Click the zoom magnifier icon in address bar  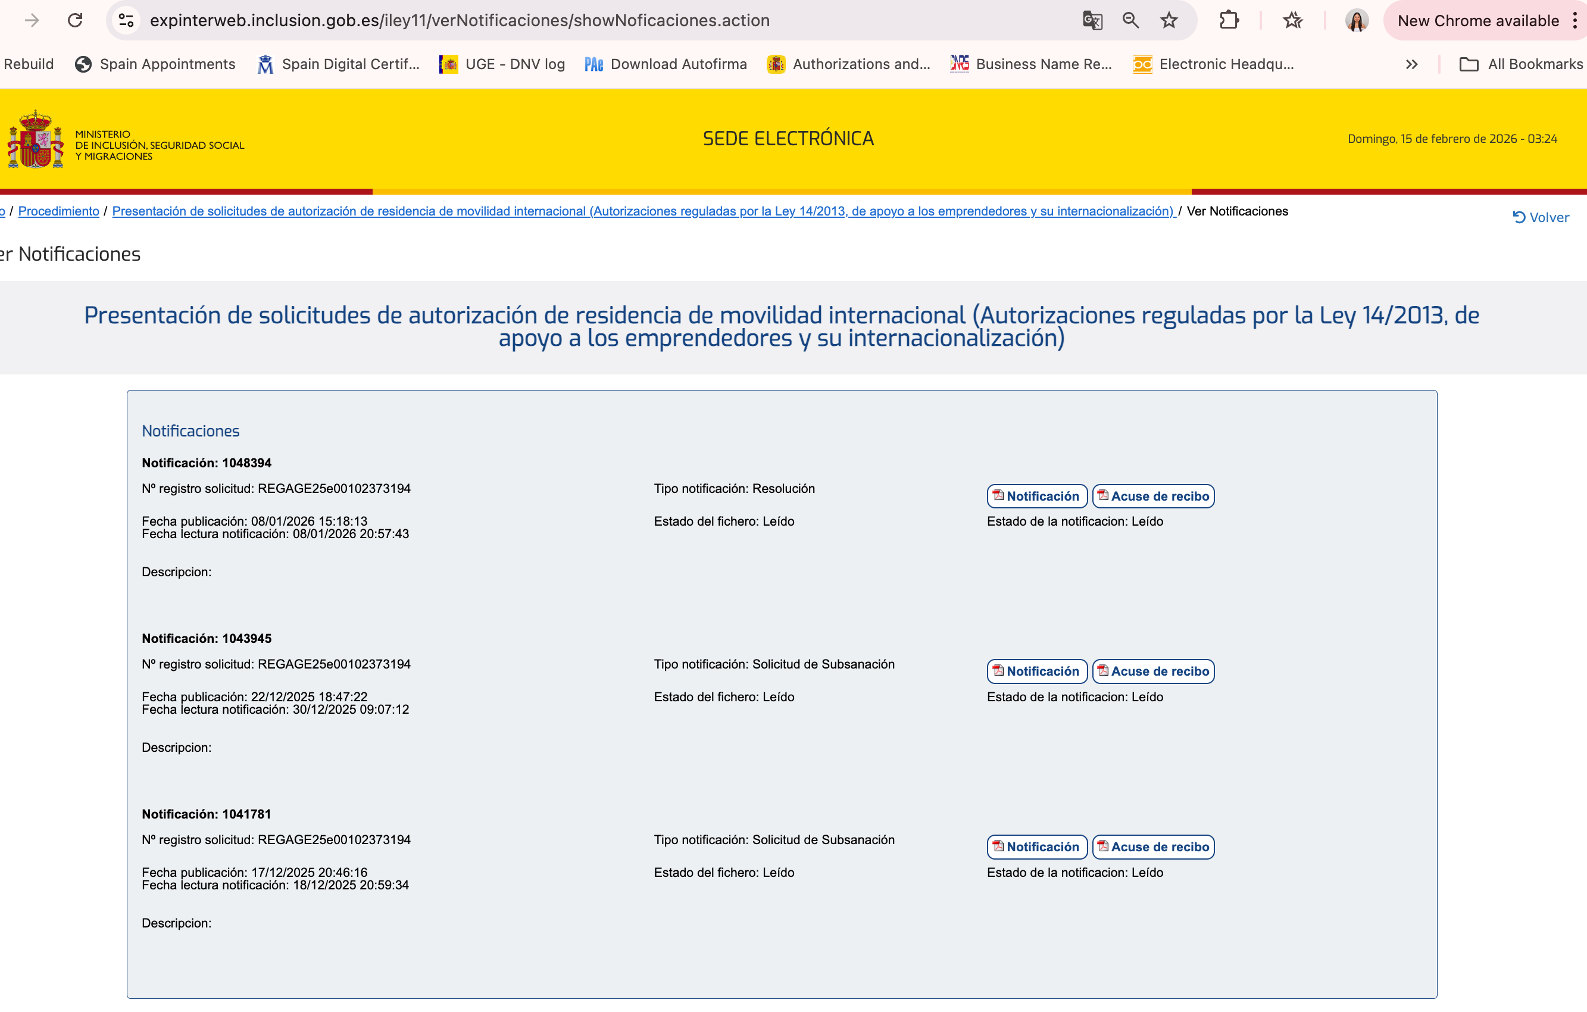coord(1130,20)
